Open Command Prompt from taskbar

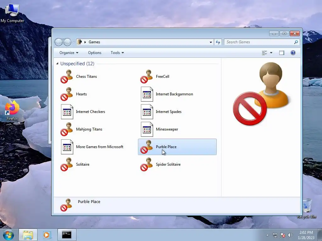pos(67,235)
